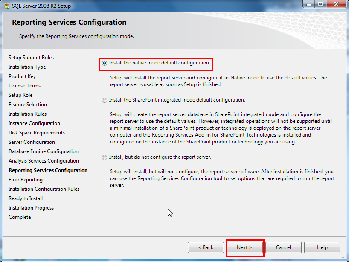The image size is (349, 262).
Task: Select Setup Support Rules step in sidebar
Action: tap(31, 58)
